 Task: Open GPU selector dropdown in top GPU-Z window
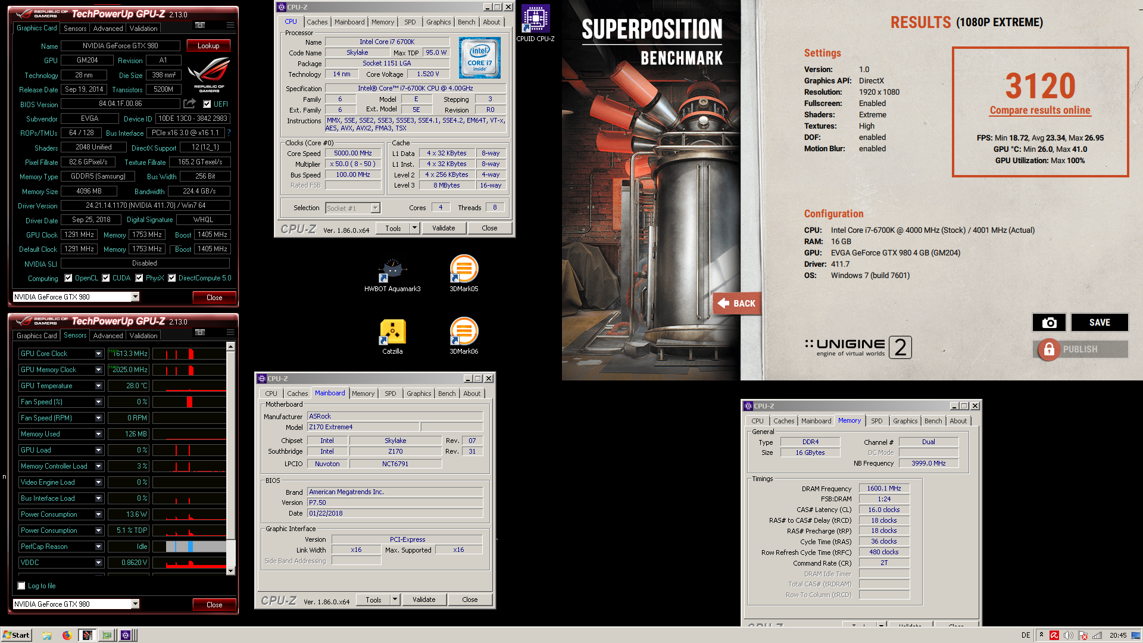pyautogui.click(x=135, y=296)
